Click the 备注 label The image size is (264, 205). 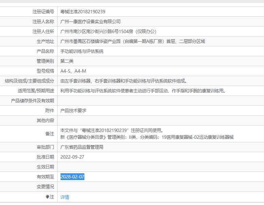50,134
